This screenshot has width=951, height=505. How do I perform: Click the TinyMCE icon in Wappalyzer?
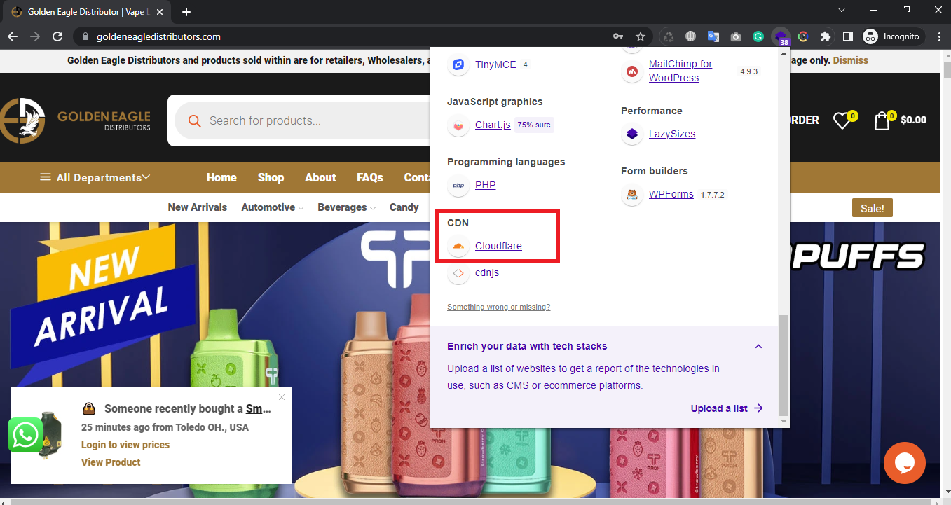coord(458,65)
